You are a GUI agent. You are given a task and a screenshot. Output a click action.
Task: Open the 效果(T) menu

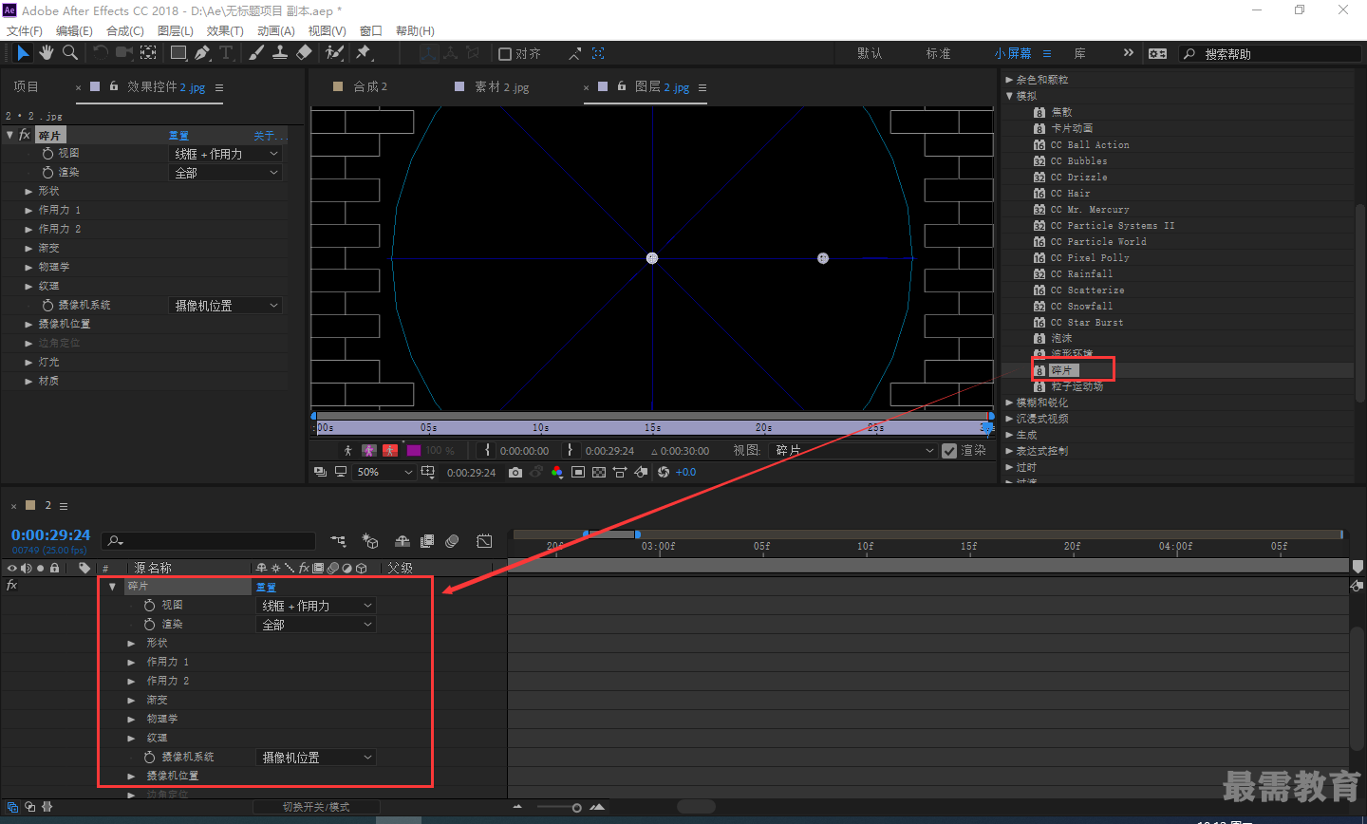[x=226, y=30]
